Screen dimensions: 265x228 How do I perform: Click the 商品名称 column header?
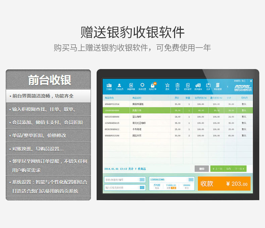[137, 98]
